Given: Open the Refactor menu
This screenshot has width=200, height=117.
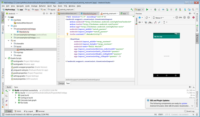Looking at the screenshot, I should point(42,6).
